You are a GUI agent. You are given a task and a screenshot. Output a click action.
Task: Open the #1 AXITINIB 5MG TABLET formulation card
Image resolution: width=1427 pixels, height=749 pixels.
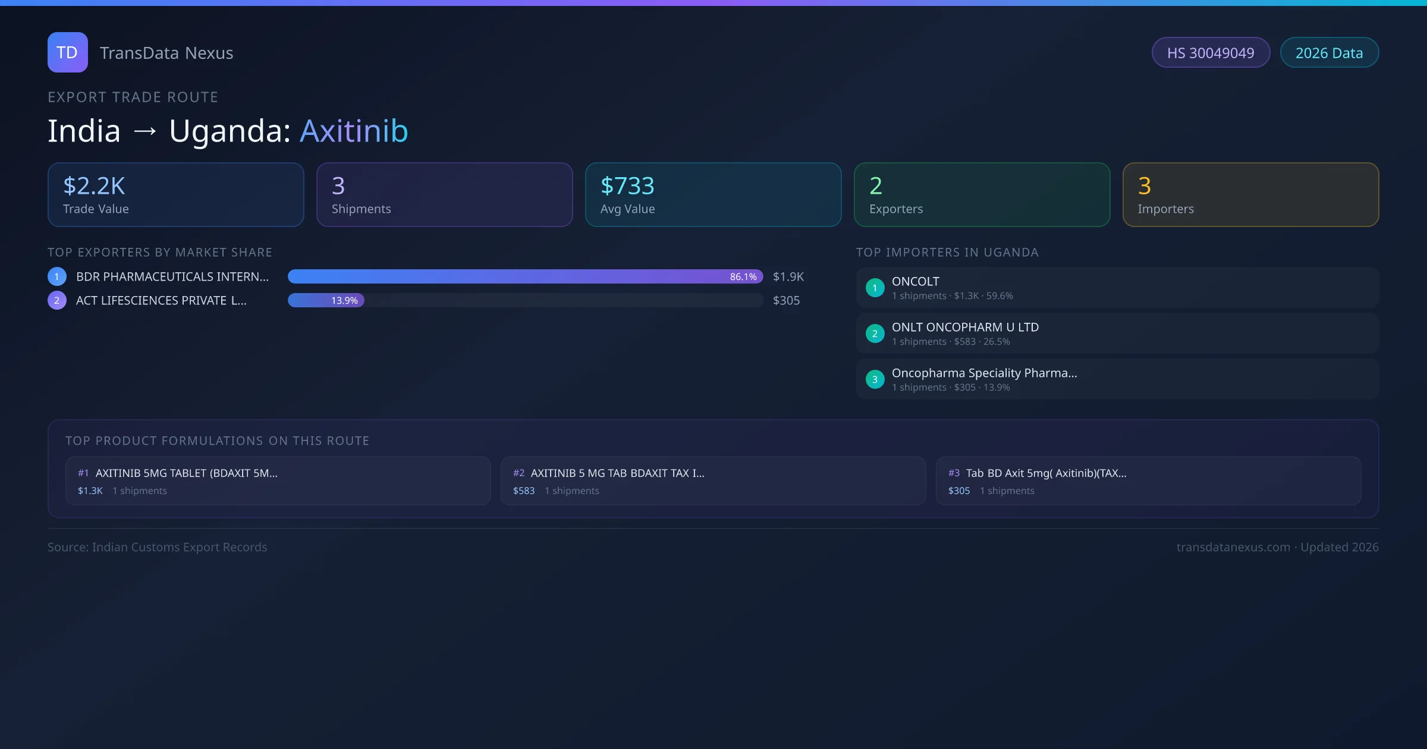(x=278, y=481)
